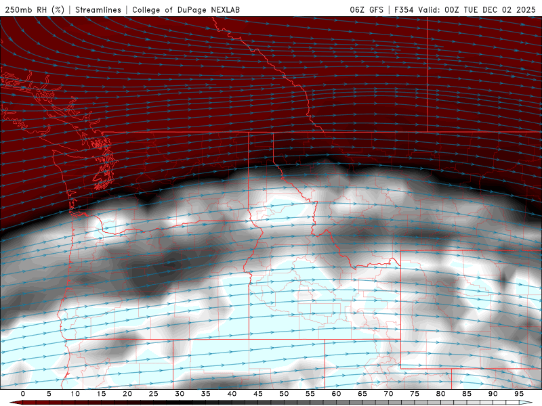Image resolution: width=542 pixels, height=406 pixels.
Task: Click the "50" value on the legend
Action: coord(284,394)
